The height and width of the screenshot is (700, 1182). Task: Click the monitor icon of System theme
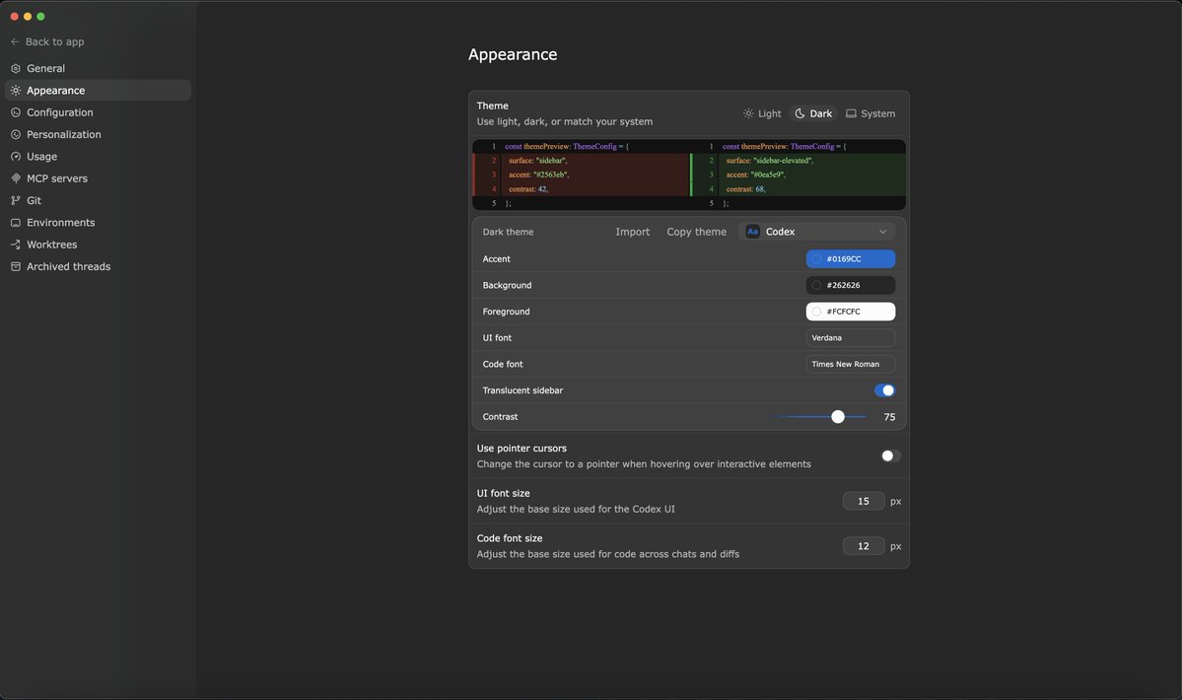(x=851, y=113)
